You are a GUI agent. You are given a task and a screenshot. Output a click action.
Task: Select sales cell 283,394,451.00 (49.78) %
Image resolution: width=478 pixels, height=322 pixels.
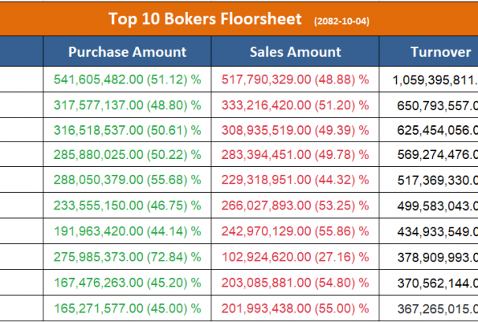[295, 154]
